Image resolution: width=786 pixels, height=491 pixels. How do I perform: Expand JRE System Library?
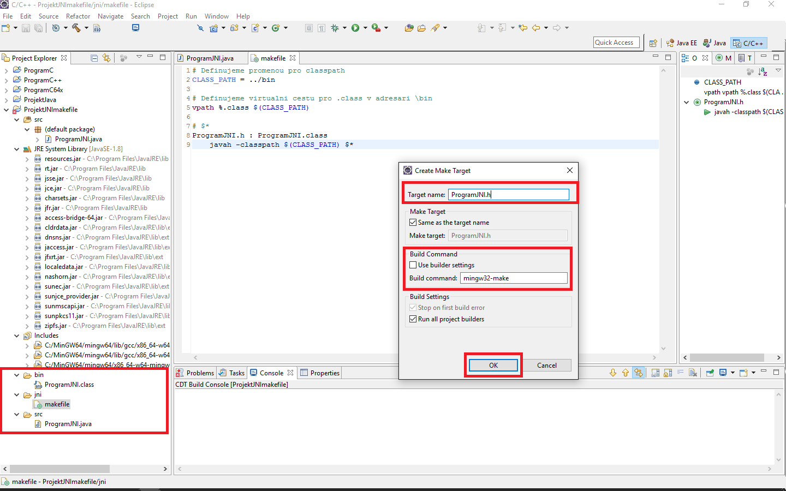[16, 148]
